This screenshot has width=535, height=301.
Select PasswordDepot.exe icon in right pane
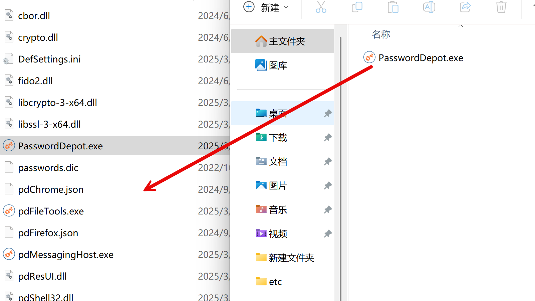pyautogui.click(x=369, y=57)
